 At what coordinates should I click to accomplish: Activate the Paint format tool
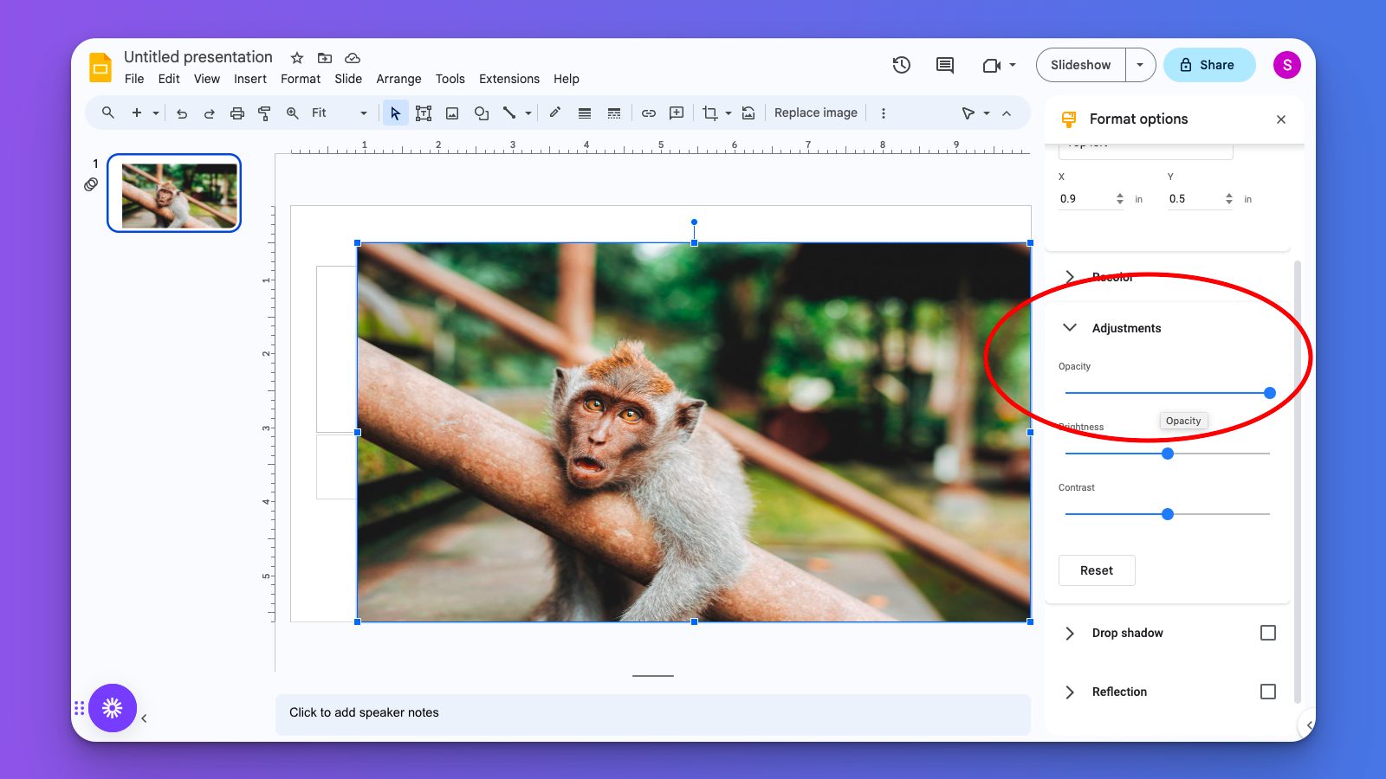click(264, 113)
